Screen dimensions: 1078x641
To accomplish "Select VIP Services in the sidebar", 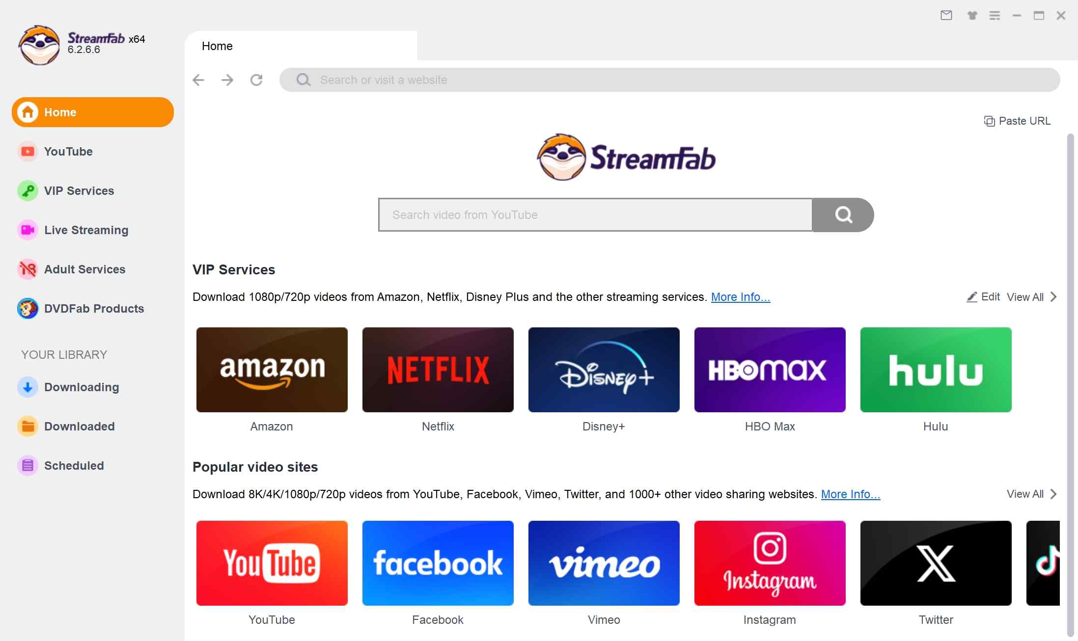I will pos(79,190).
